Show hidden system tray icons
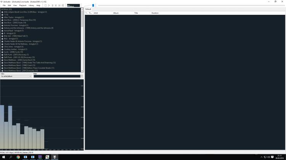Image resolution: width=286 pixels, height=160 pixels. point(262,157)
